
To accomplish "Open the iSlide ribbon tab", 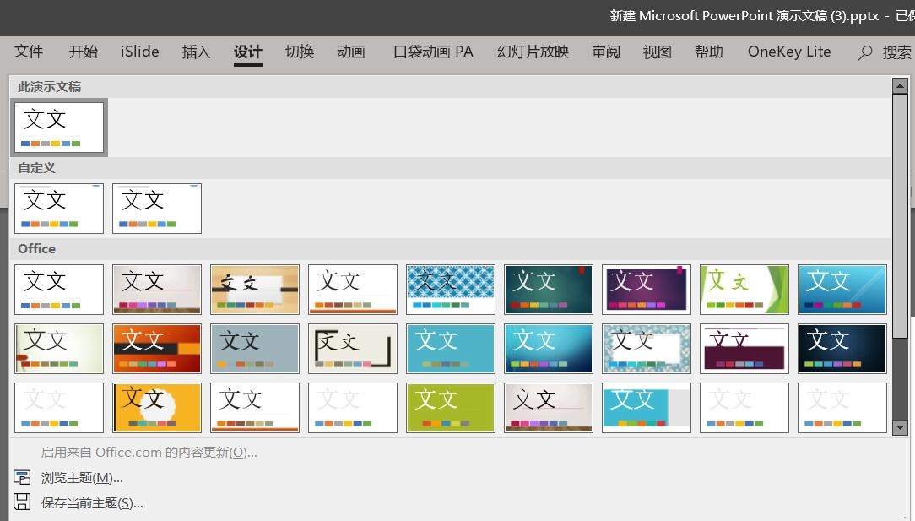I will 139,52.
